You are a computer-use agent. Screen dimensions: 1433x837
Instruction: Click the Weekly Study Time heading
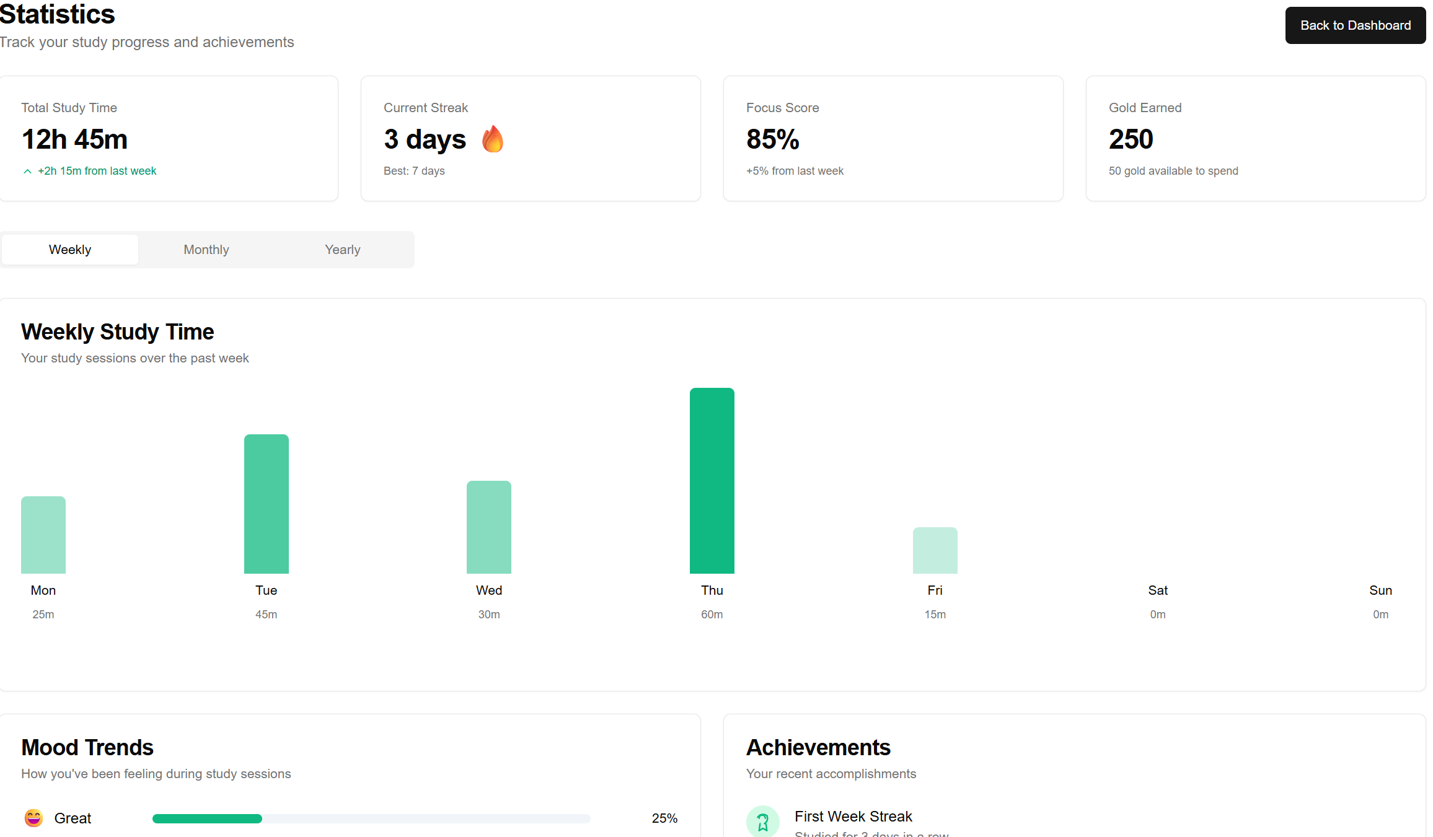117,331
